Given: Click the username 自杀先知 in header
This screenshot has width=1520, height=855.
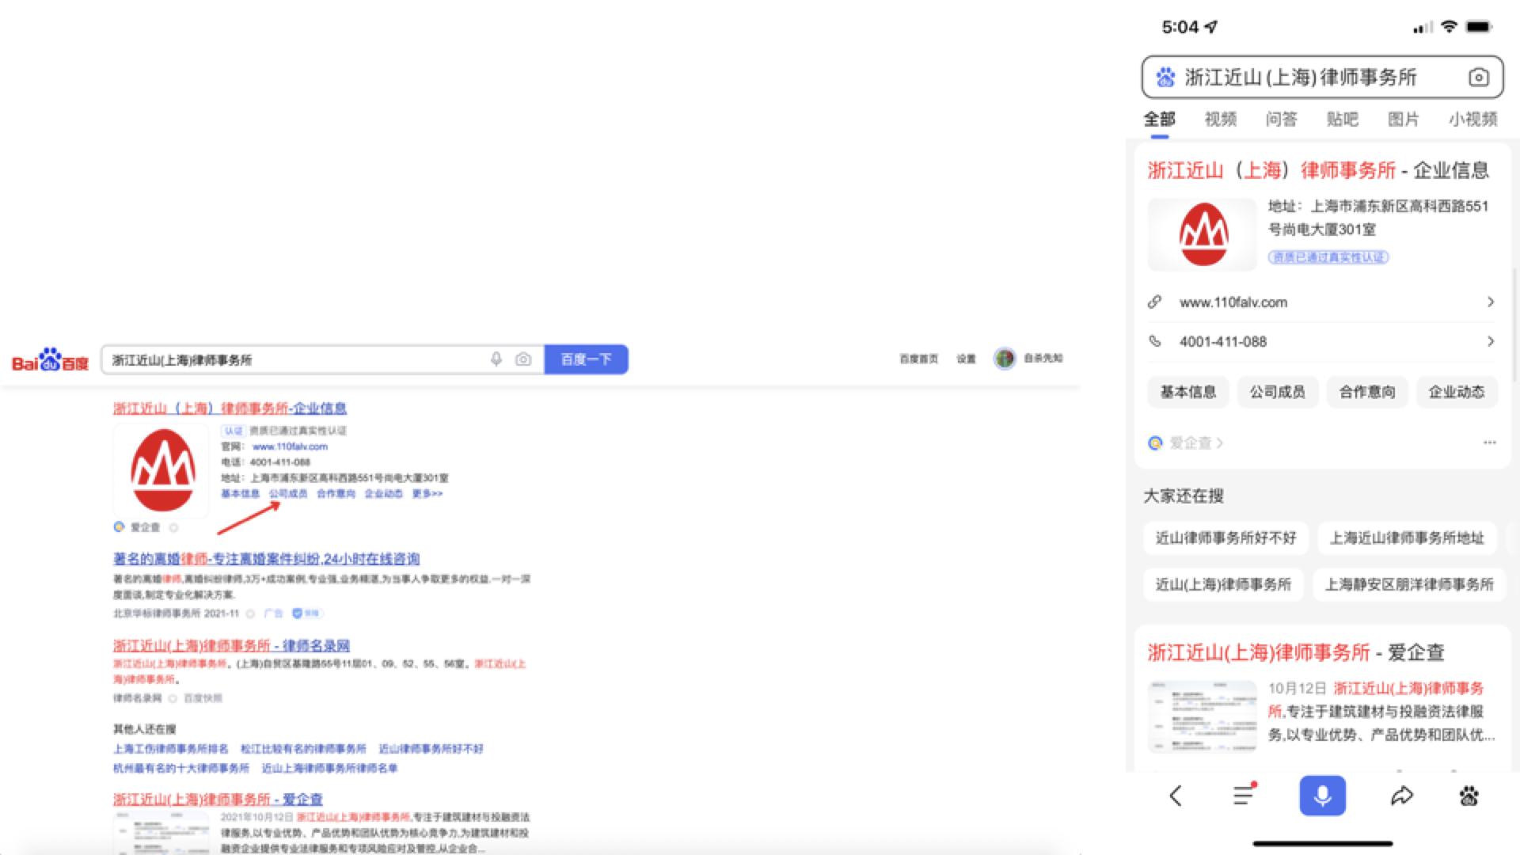Looking at the screenshot, I should tap(1043, 359).
